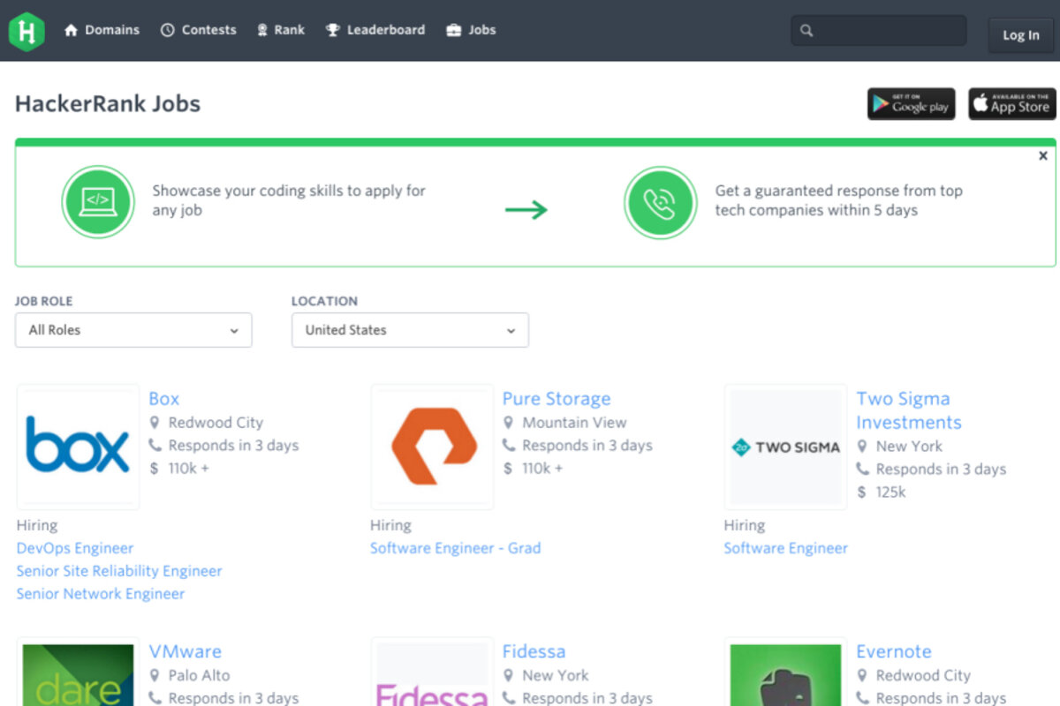Go to the Domains menu item

(102, 30)
